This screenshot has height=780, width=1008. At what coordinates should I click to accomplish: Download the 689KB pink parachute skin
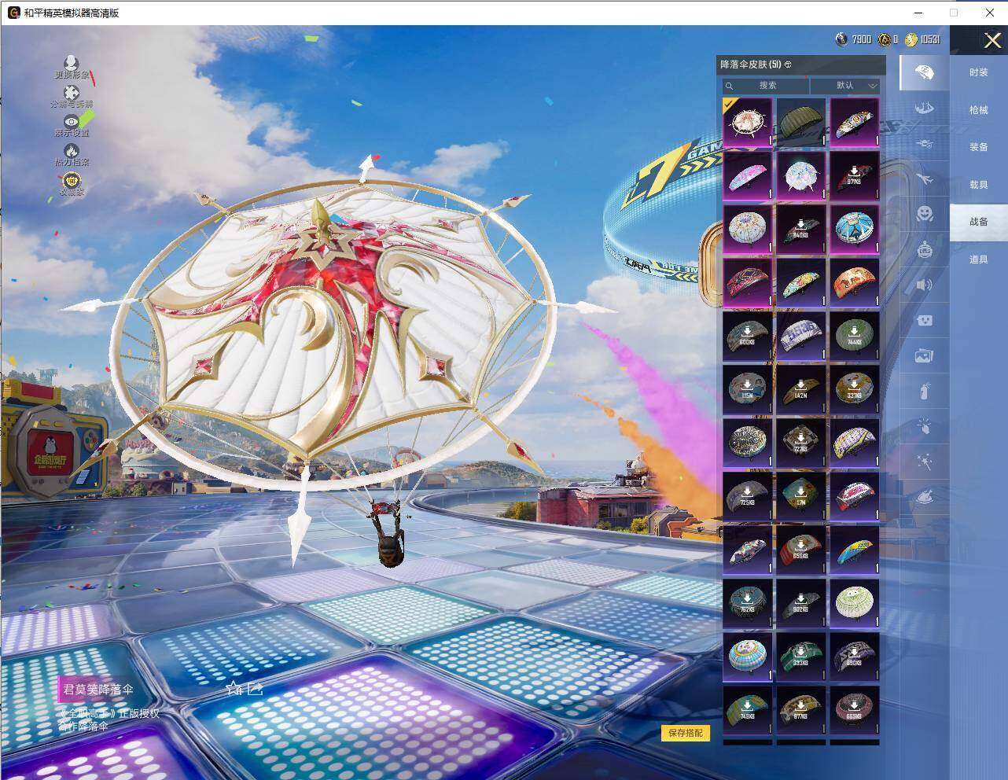[x=855, y=710]
